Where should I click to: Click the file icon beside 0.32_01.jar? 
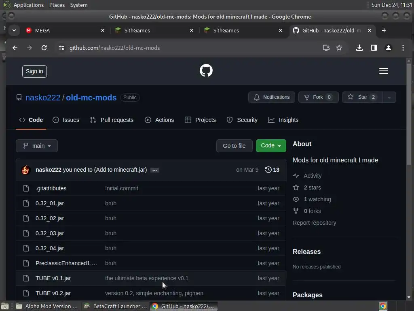[26, 203]
